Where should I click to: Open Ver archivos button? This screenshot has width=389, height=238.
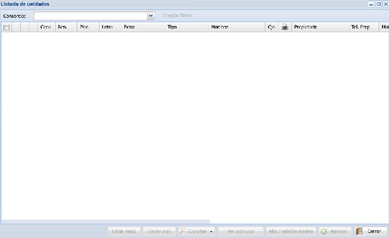point(240,231)
